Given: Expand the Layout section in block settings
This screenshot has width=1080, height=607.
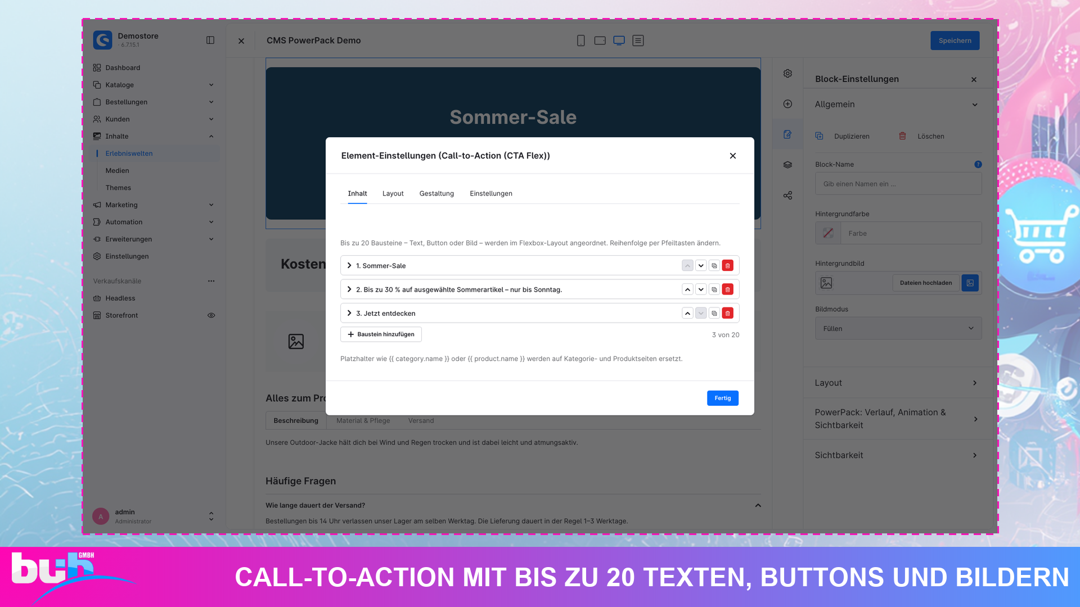Looking at the screenshot, I should (x=898, y=383).
